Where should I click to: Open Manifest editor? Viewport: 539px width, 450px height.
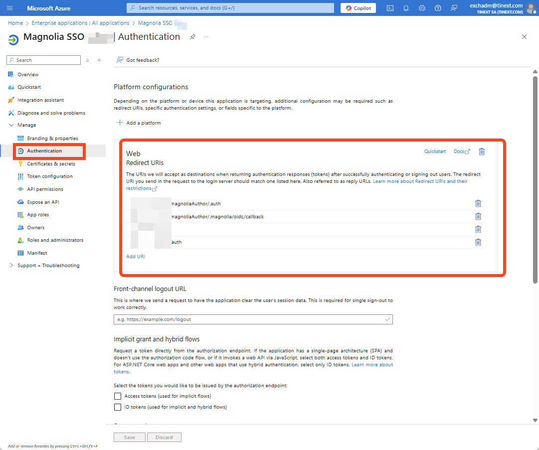(x=37, y=253)
